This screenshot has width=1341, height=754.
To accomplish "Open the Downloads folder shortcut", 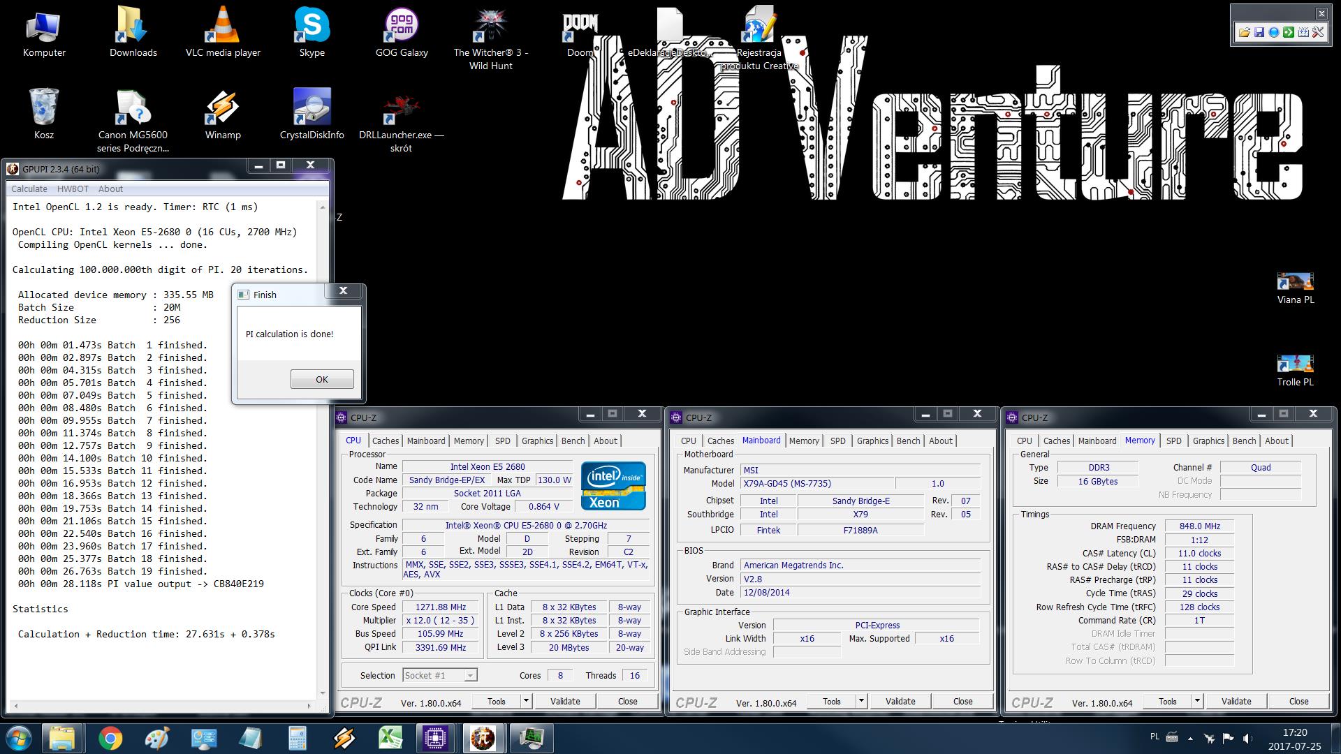I will tap(133, 33).
